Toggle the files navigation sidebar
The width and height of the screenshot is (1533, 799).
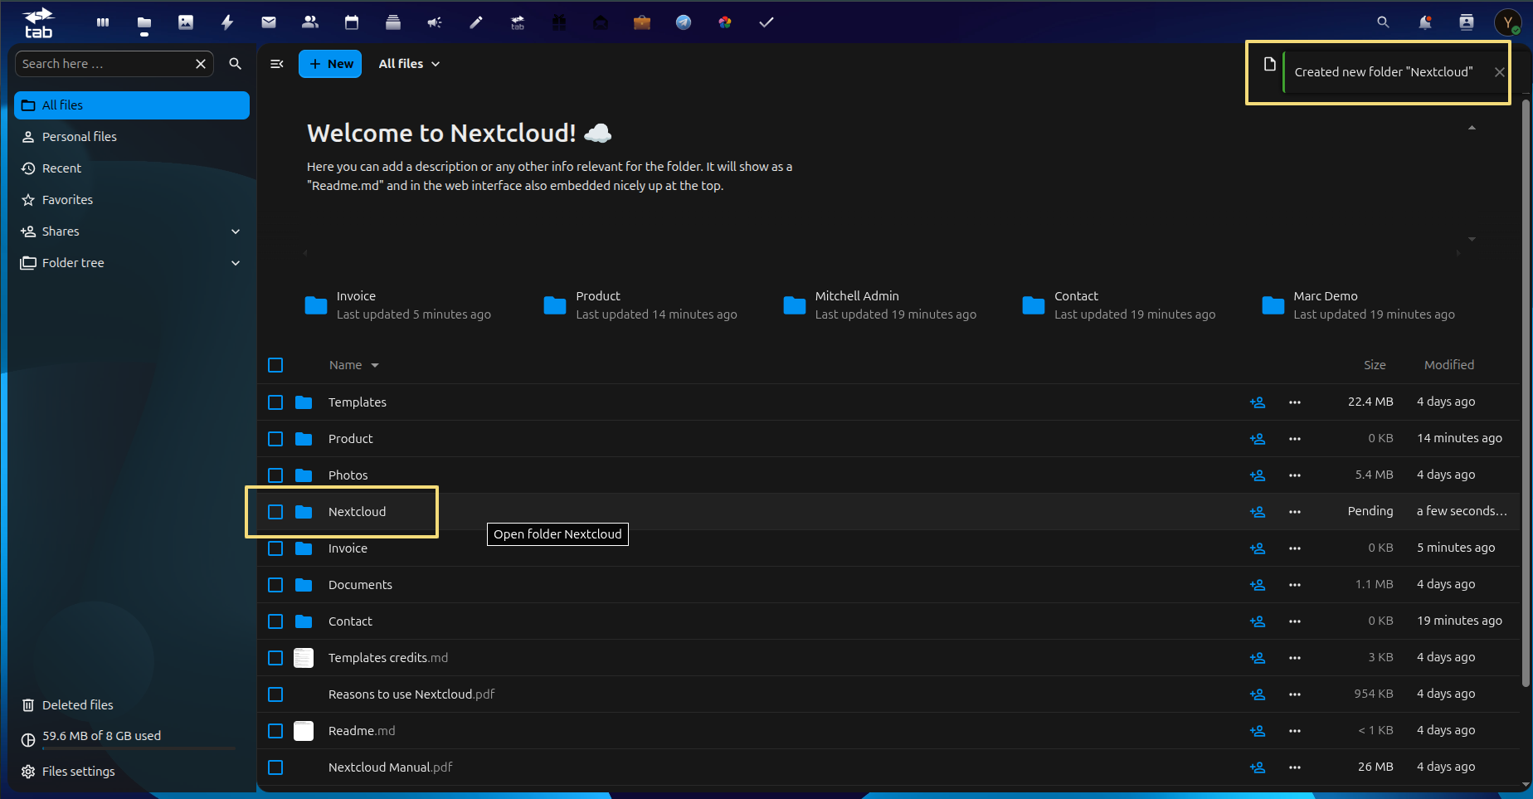[277, 64]
